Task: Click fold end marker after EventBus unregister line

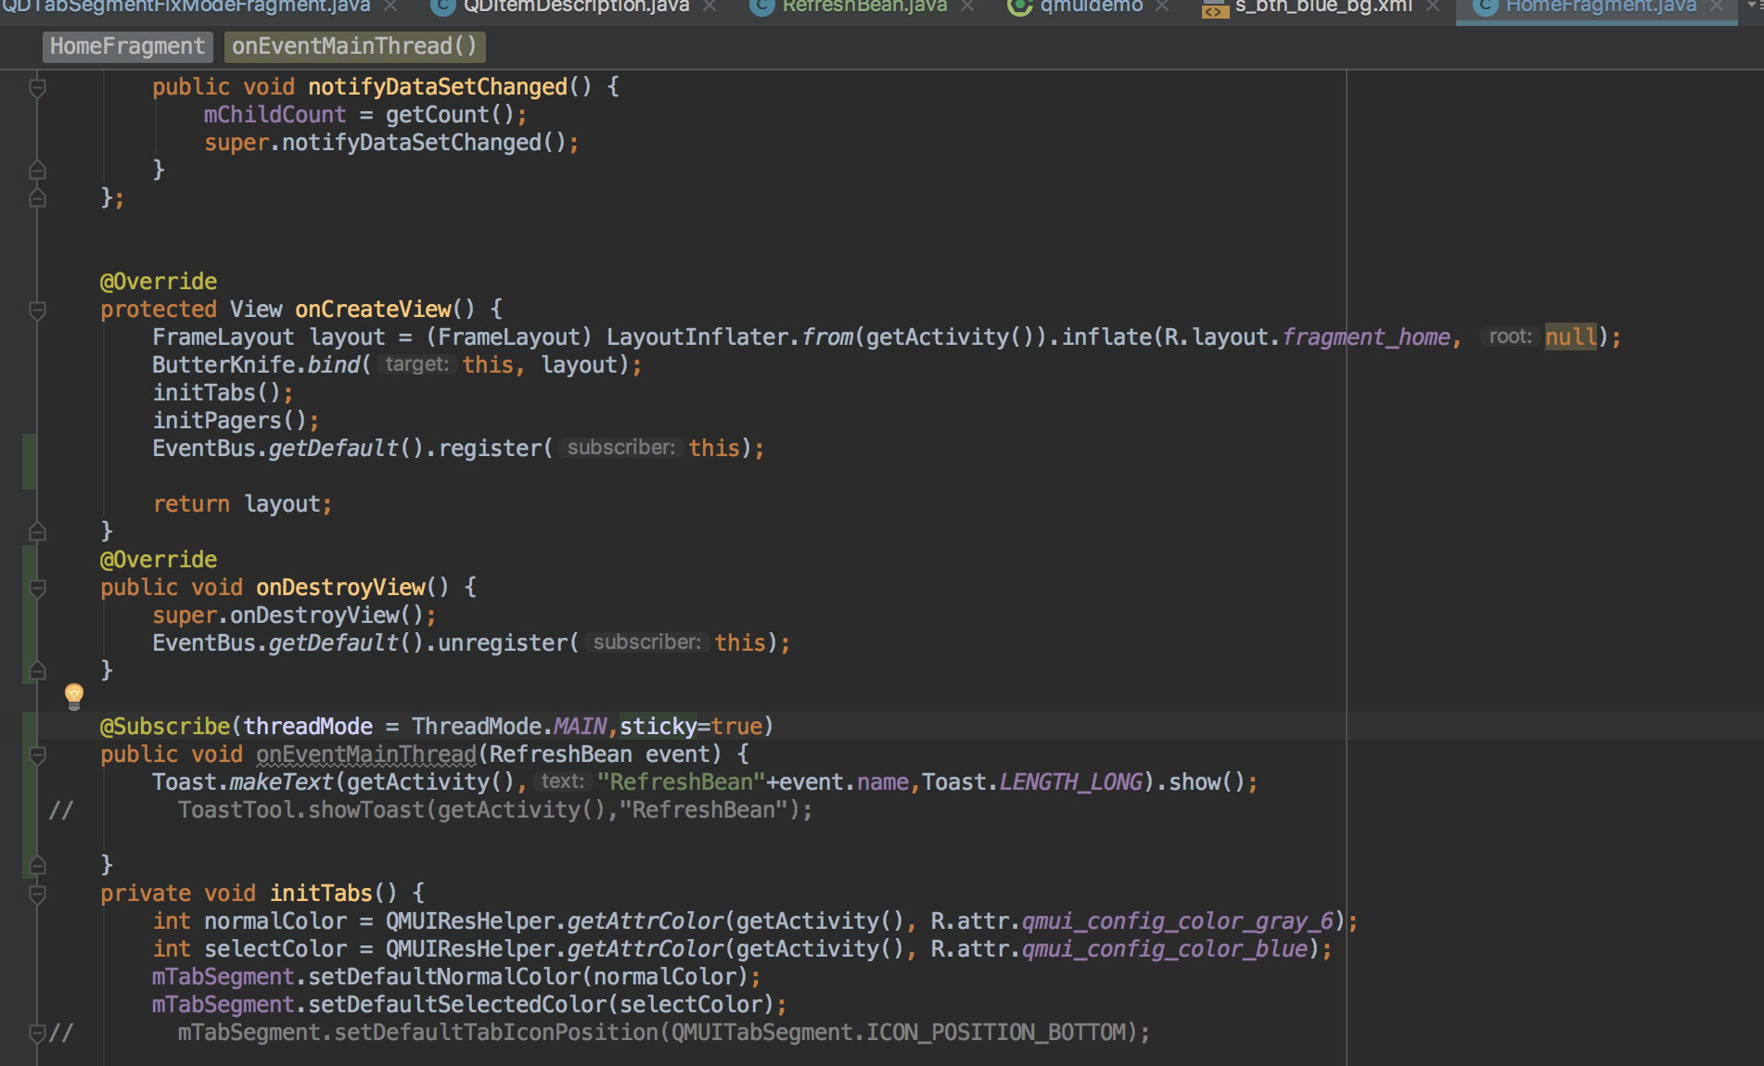Action: (x=38, y=670)
